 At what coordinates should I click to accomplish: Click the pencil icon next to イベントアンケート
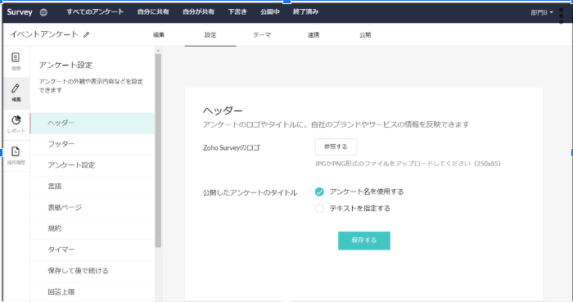86,34
